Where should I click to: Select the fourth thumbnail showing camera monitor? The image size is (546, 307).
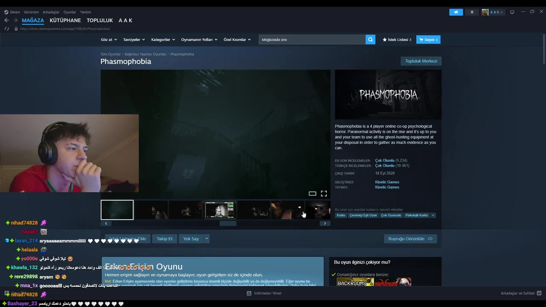tap(220, 210)
